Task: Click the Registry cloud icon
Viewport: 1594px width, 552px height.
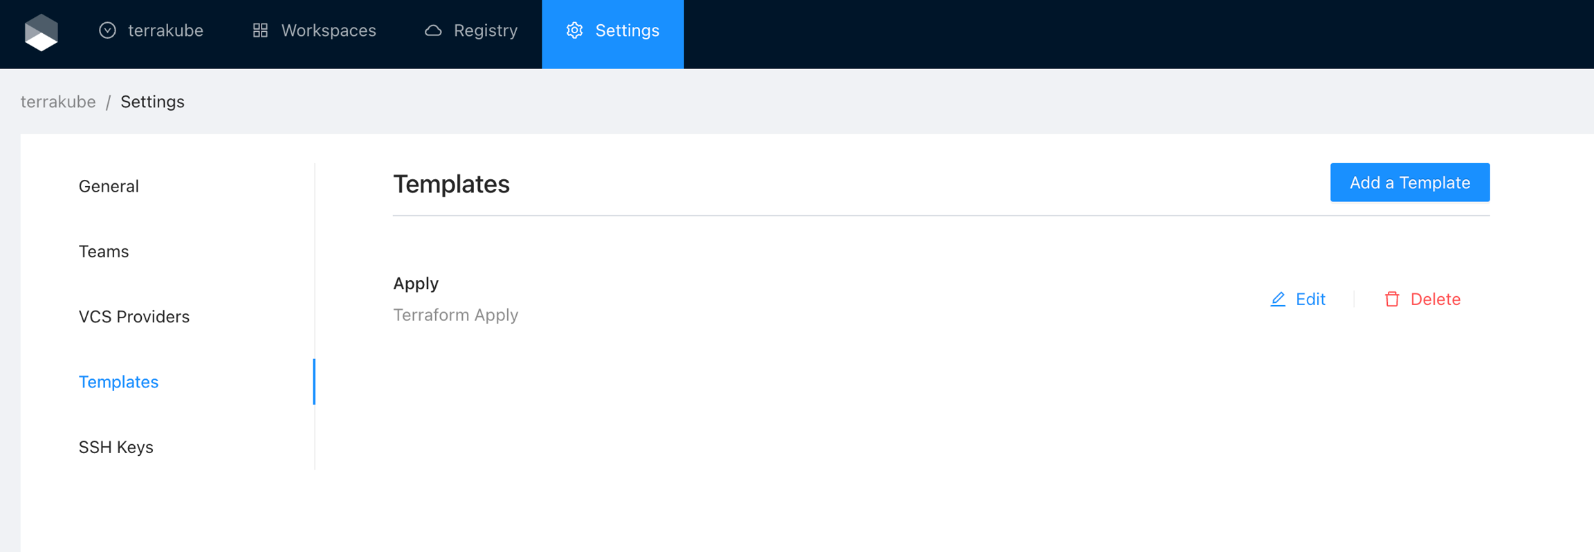Action: pos(433,30)
